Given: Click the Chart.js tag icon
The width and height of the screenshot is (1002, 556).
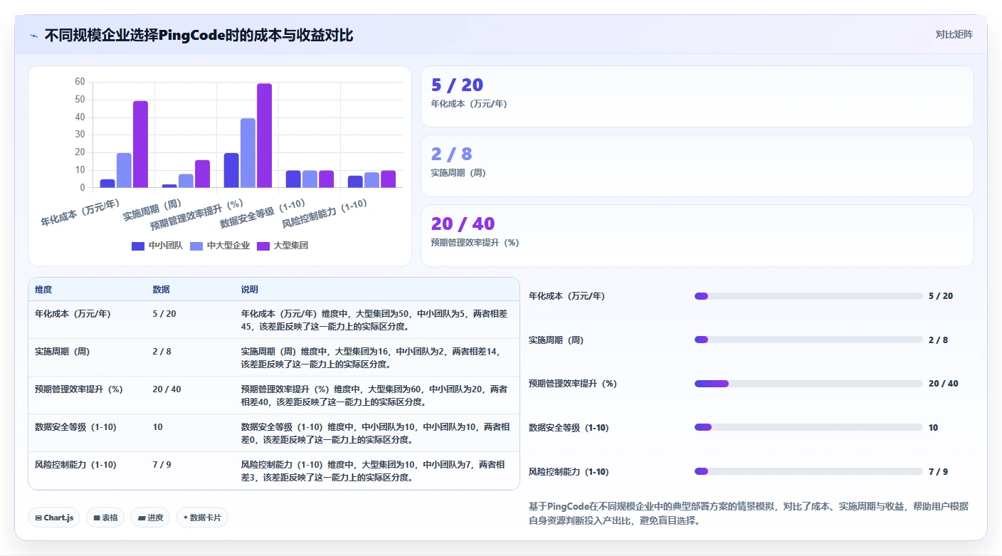Looking at the screenshot, I should 38,518.
